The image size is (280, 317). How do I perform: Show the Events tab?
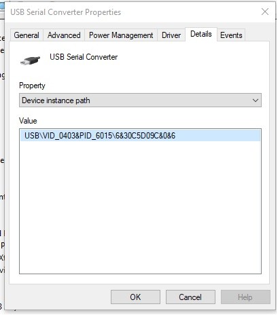231,35
